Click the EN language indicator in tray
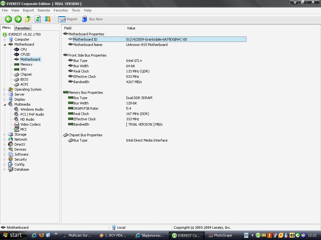 coord(246,235)
